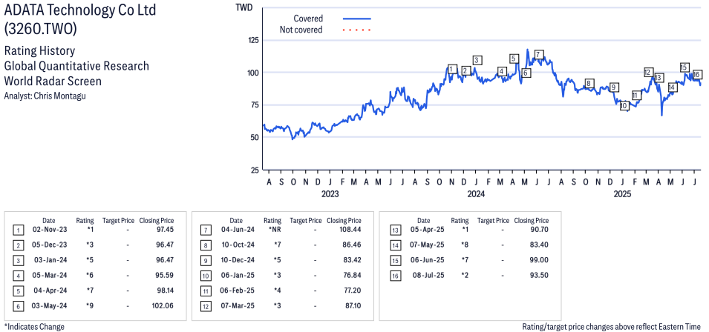Click the closing price 102.06
This screenshot has height=332, width=709.
point(163,306)
